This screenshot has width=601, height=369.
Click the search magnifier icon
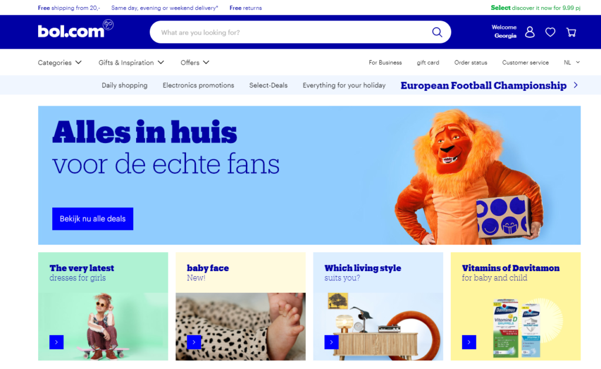pyautogui.click(x=437, y=32)
